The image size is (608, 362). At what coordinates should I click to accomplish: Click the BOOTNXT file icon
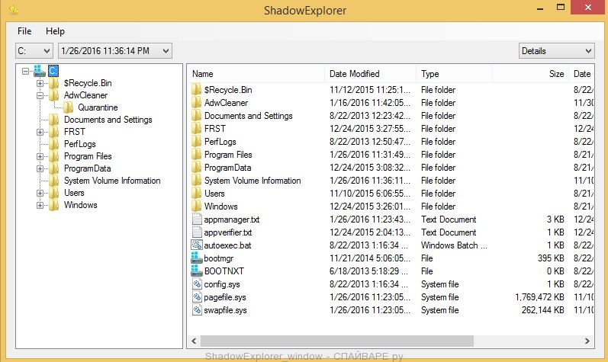tap(197, 271)
